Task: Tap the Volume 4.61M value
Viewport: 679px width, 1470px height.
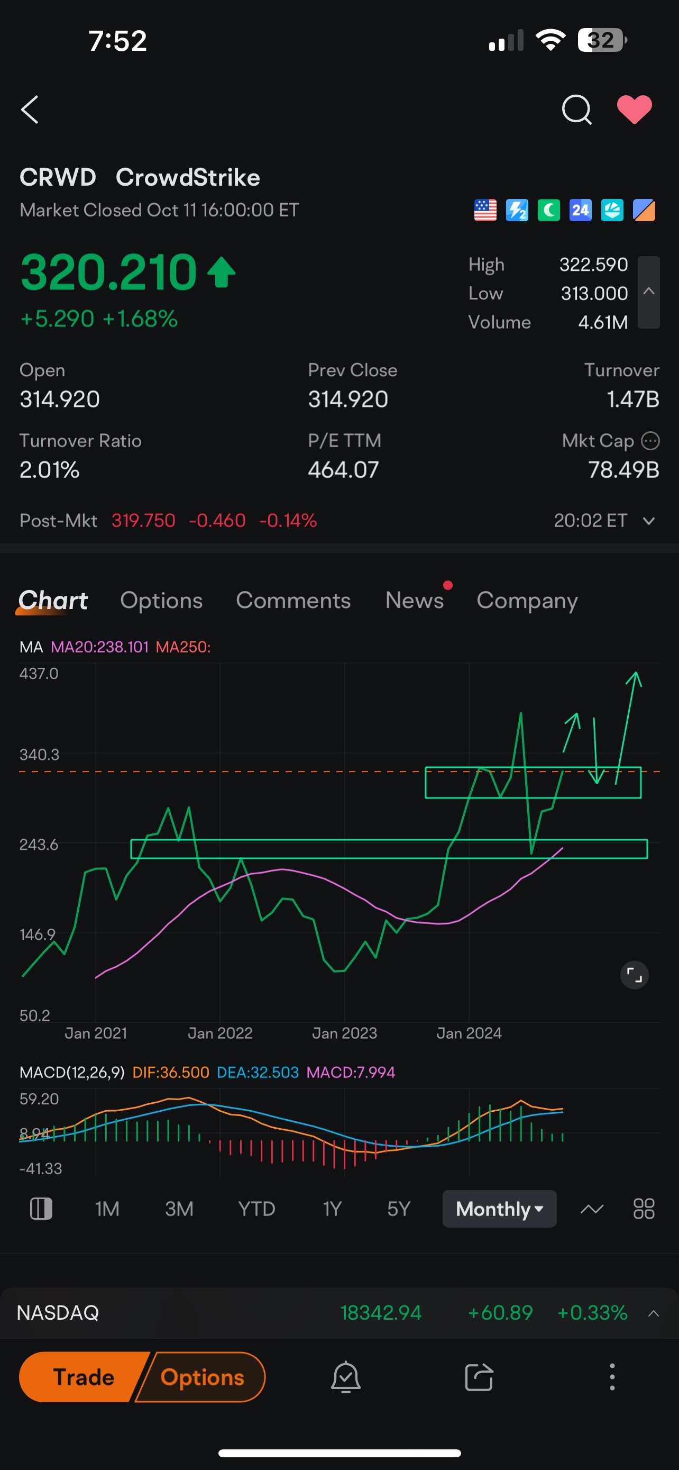Action: pos(603,322)
